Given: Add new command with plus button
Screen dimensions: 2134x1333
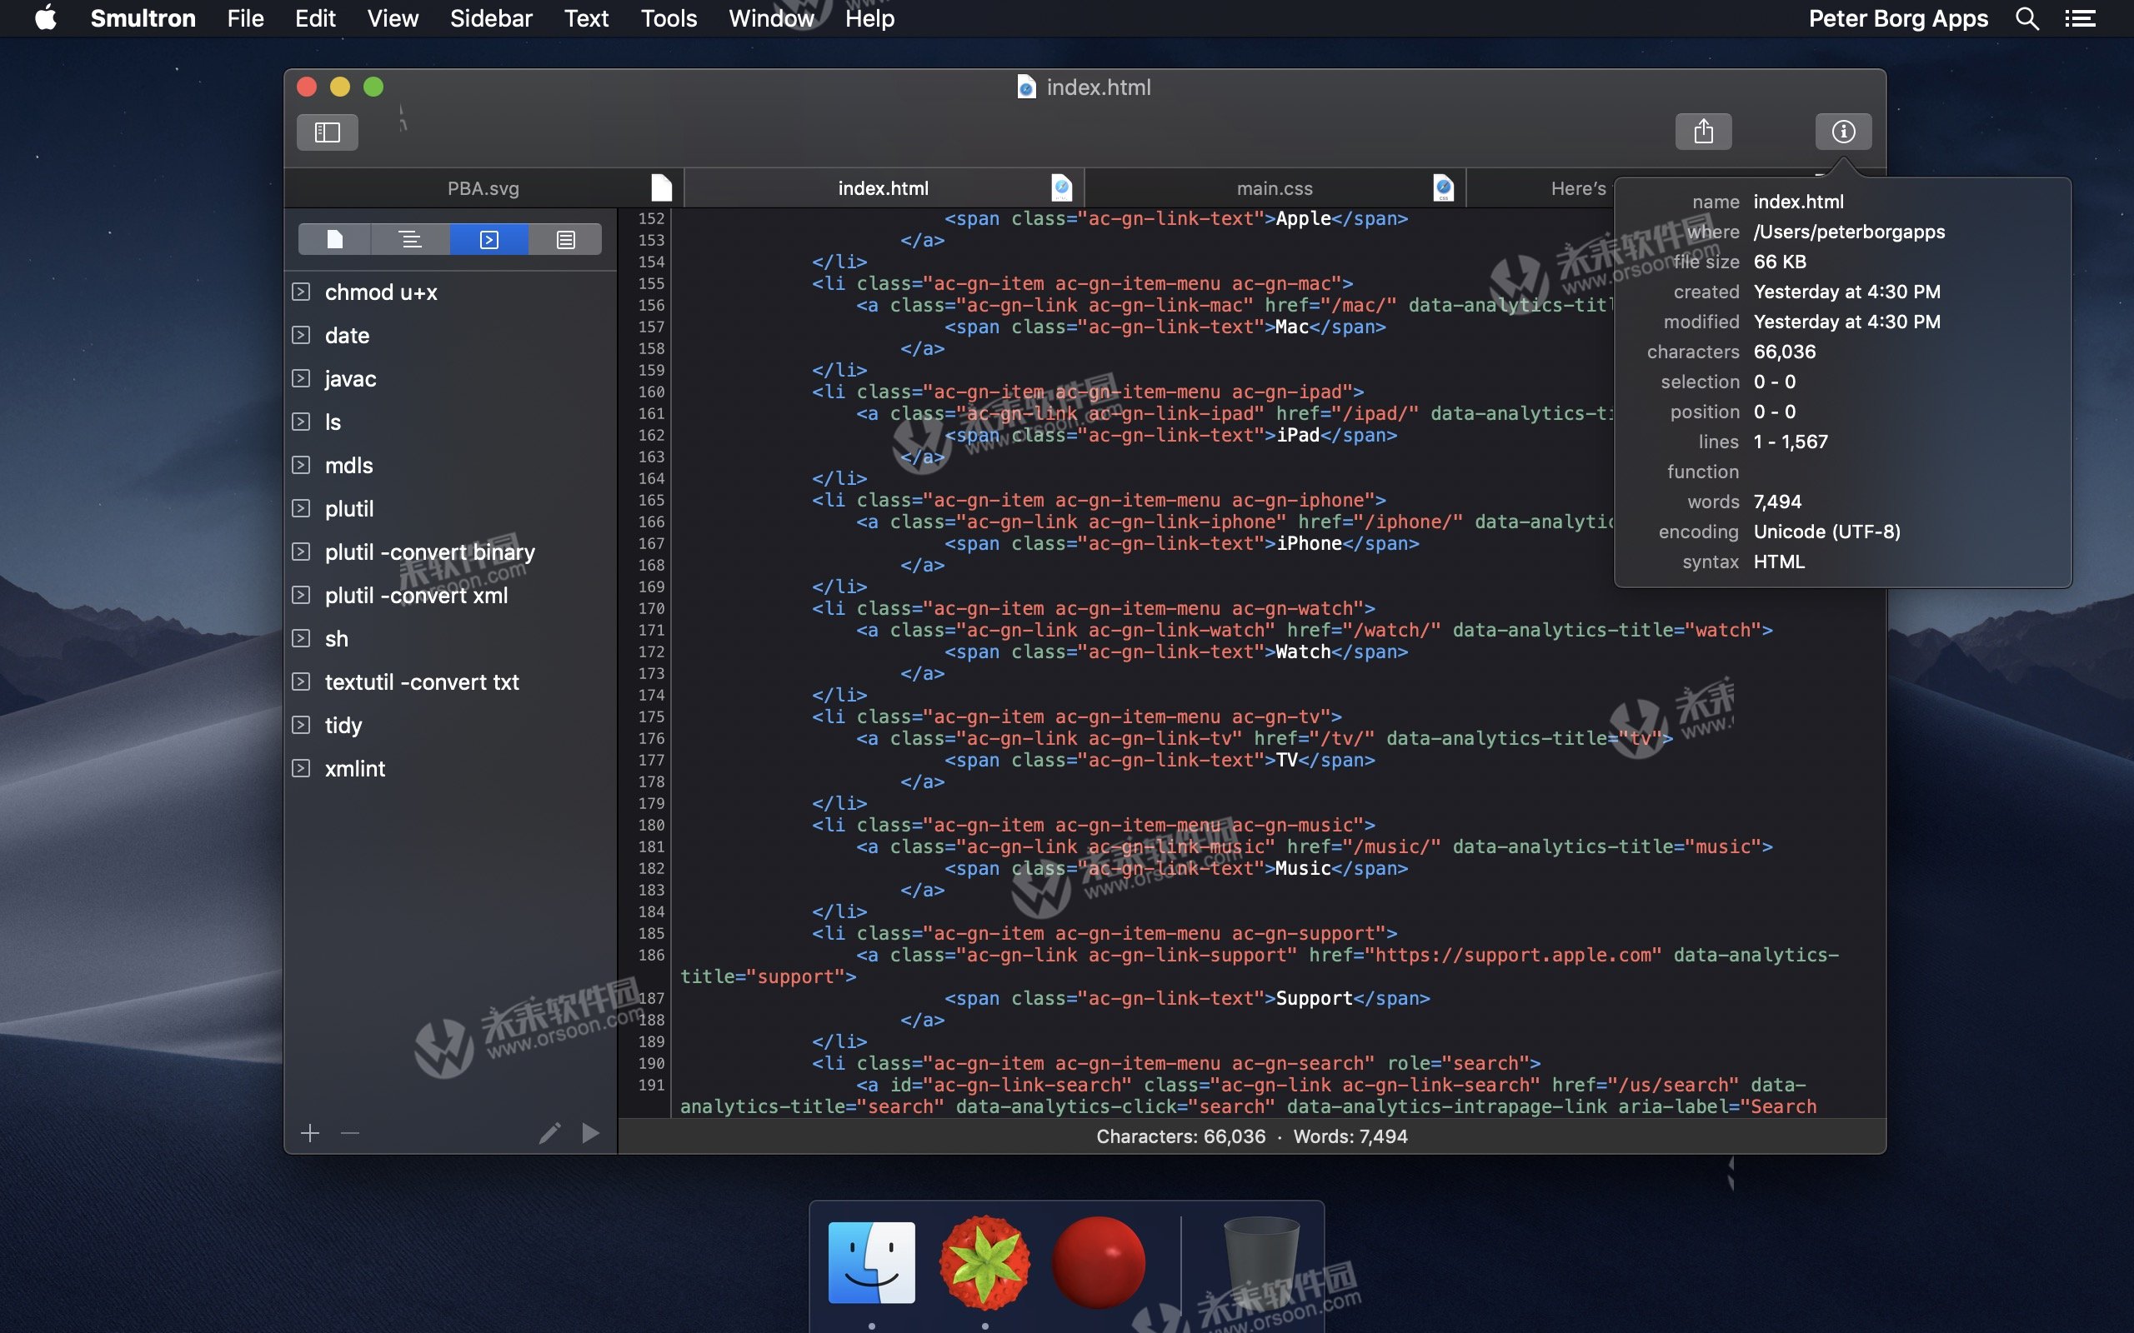Looking at the screenshot, I should point(309,1133).
